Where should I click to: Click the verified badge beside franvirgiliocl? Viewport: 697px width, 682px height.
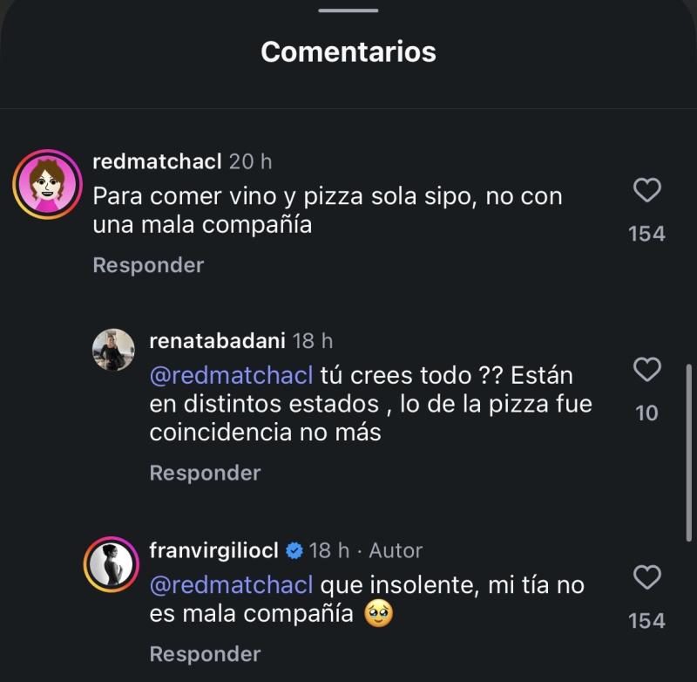click(x=294, y=550)
